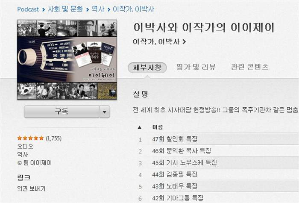The height and width of the screenshot is (203, 299).
Task: Go to 사회 및 문화 breadcrumb
Action: pos(65,9)
